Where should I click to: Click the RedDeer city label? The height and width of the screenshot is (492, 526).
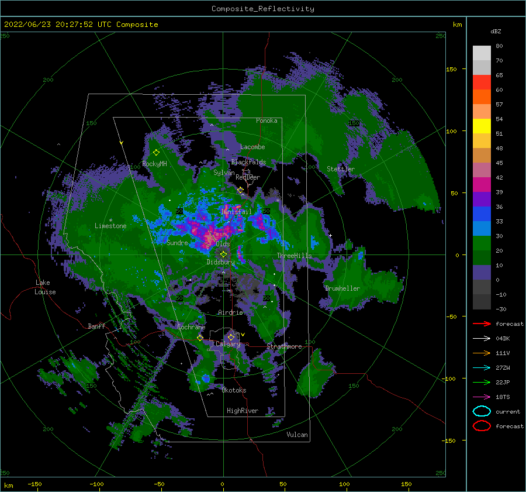[x=248, y=177]
